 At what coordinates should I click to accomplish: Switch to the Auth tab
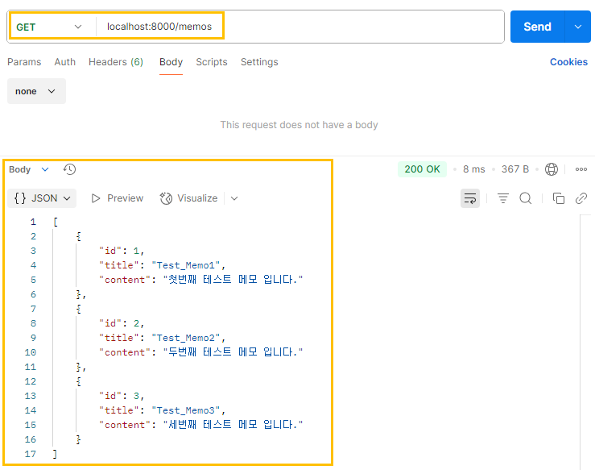(x=65, y=62)
